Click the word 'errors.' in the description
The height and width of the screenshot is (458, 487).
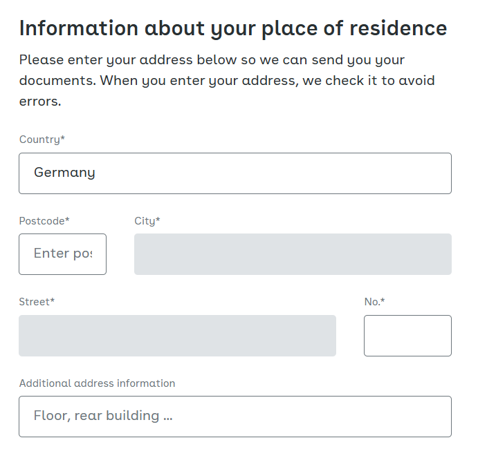coord(40,102)
